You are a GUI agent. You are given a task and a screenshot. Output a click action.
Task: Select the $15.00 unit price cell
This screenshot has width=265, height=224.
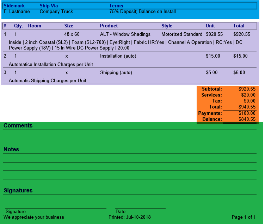click(x=213, y=56)
